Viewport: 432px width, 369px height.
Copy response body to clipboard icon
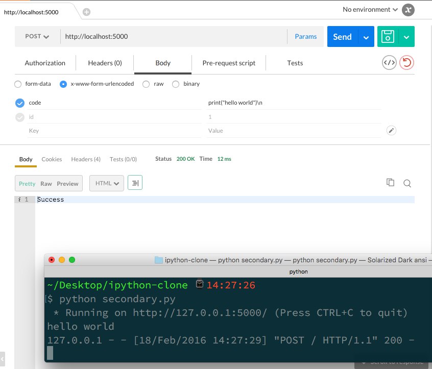coord(391,183)
